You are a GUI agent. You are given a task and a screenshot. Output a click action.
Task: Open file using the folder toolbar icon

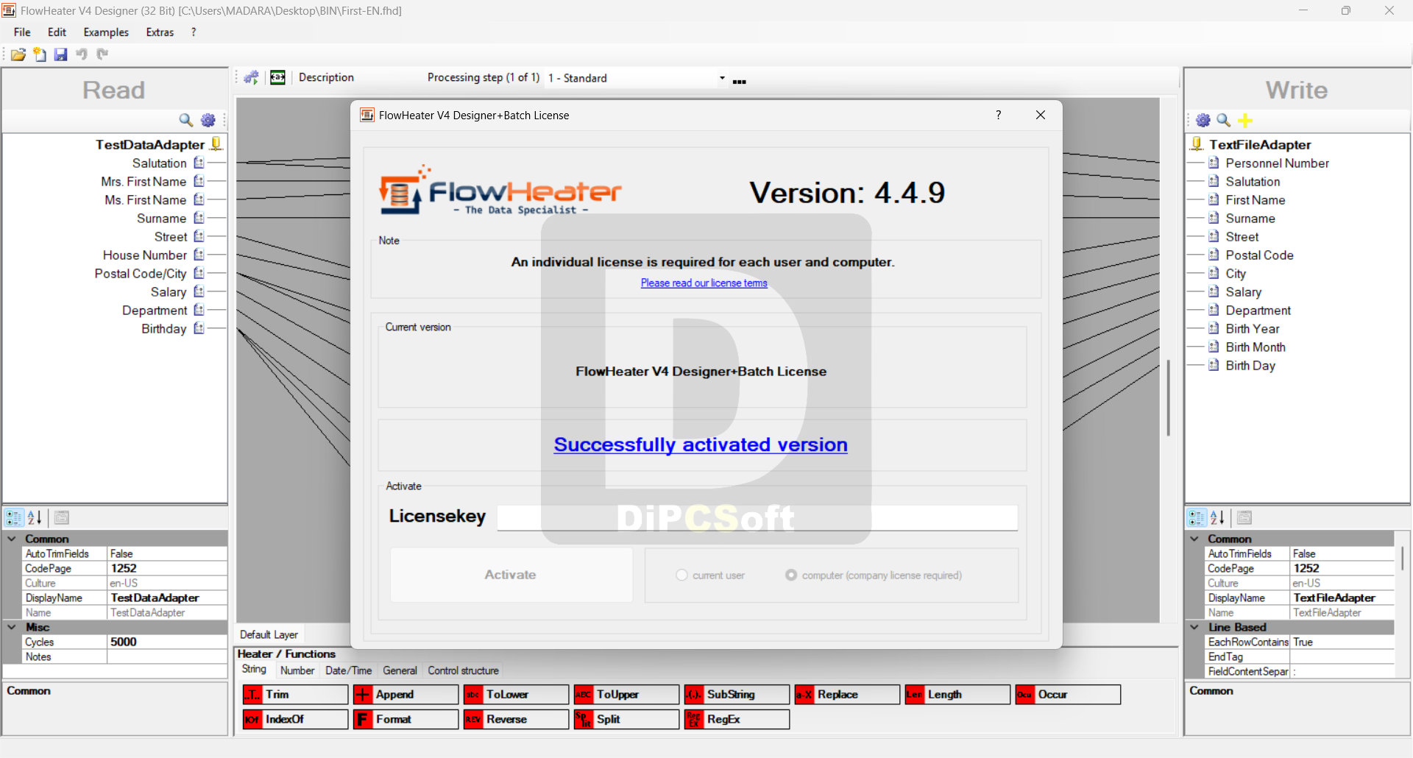click(x=18, y=54)
